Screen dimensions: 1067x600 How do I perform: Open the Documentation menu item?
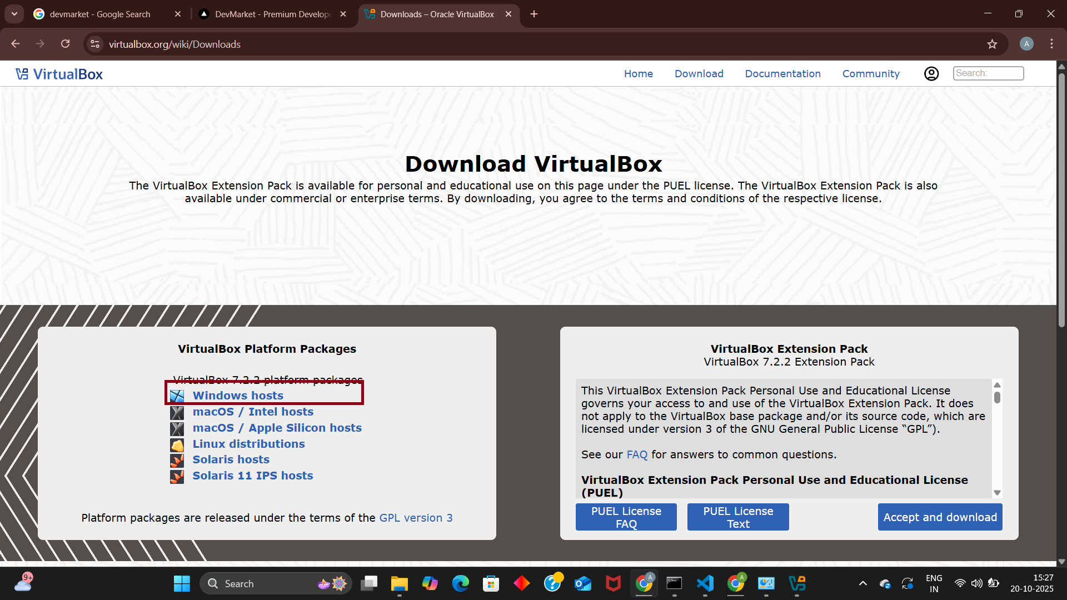tap(782, 73)
